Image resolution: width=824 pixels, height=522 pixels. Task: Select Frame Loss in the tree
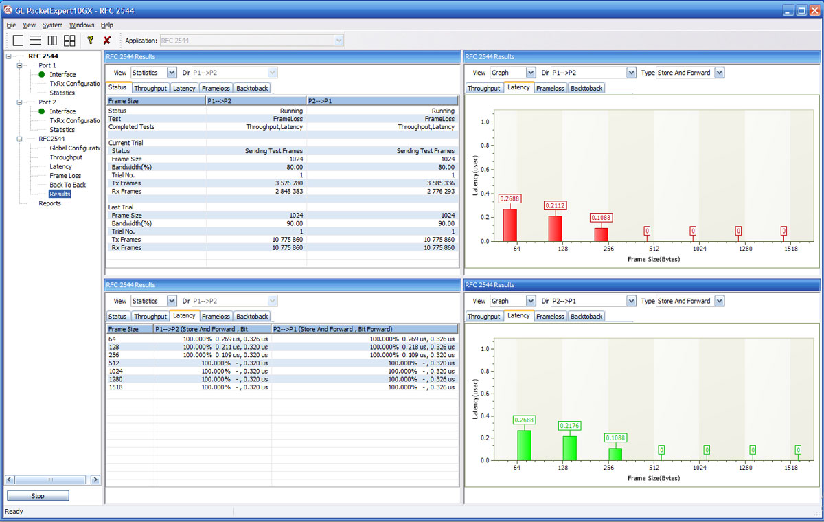pos(65,176)
